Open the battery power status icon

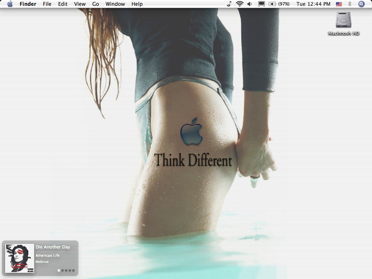272,4
